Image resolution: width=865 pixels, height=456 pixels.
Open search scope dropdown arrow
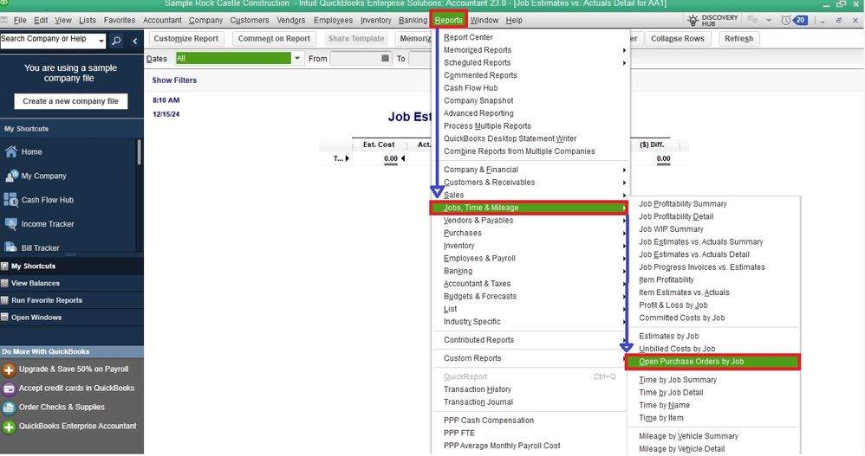101,41
